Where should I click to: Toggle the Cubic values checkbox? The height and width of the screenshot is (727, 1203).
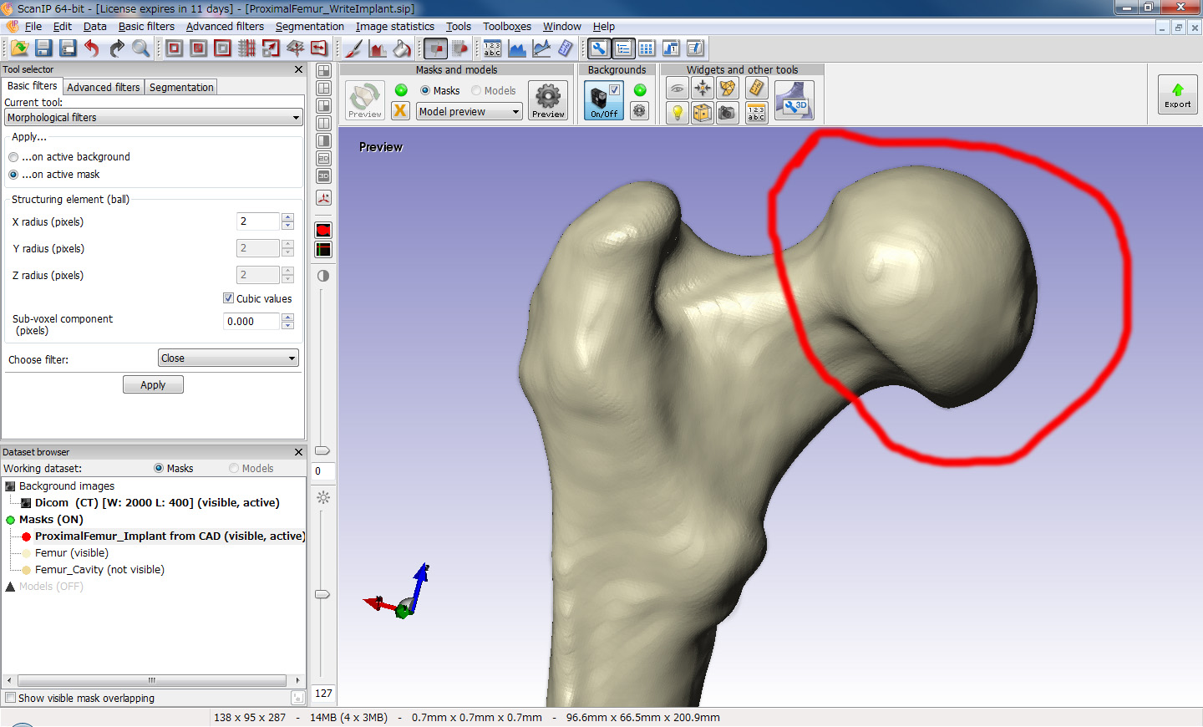pos(228,298)
